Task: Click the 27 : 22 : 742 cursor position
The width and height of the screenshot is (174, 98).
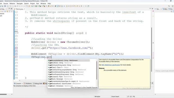Action: pyautogui.click(x=131, y=97)
